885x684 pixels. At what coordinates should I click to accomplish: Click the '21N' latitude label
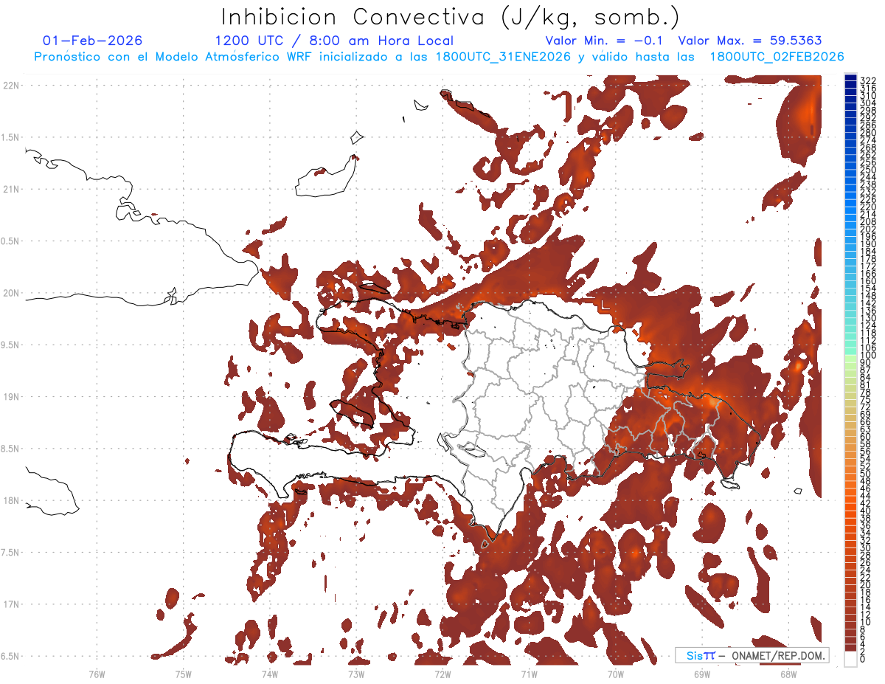click(11, 189)
